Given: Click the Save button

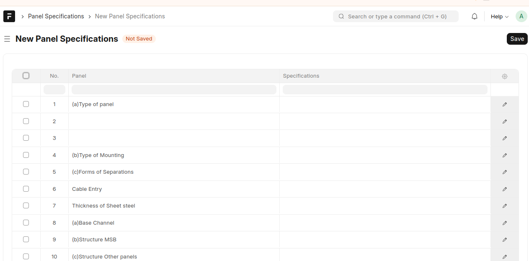Looking at the screenshot, I should coord(517,39).
